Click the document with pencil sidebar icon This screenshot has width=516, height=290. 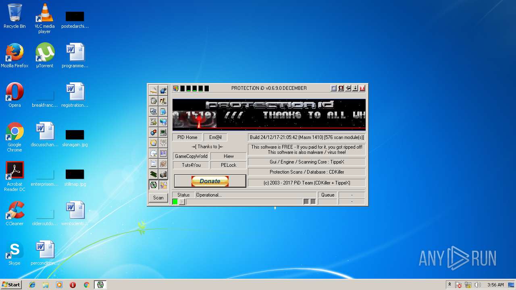[x=153, y=101]
